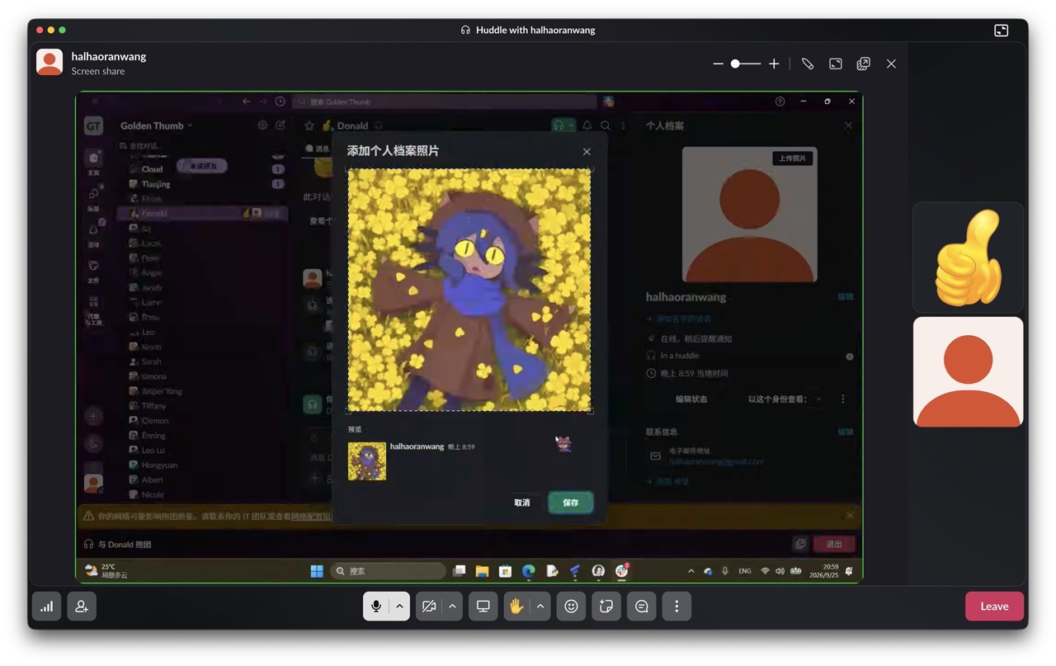Open Golden Thumb workspace menu
Image resolution: width=1056 pixels, height=666 pixels.
156,125
